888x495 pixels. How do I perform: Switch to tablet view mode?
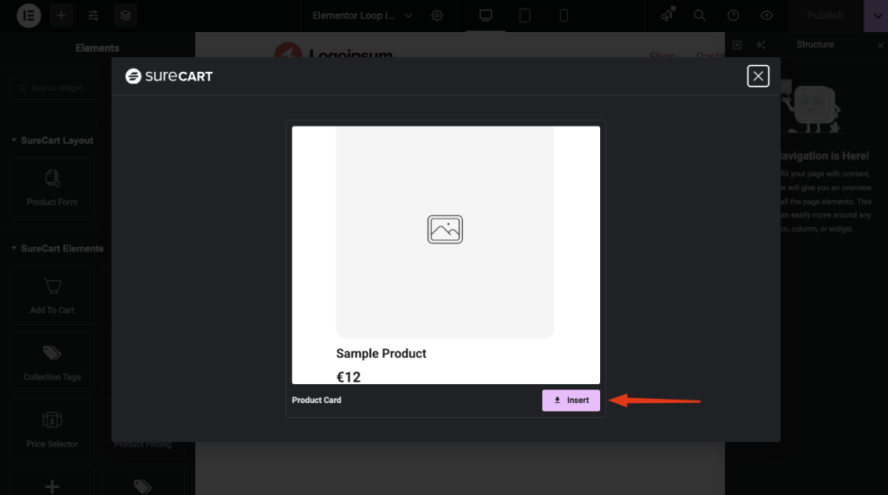click(525, 16)
